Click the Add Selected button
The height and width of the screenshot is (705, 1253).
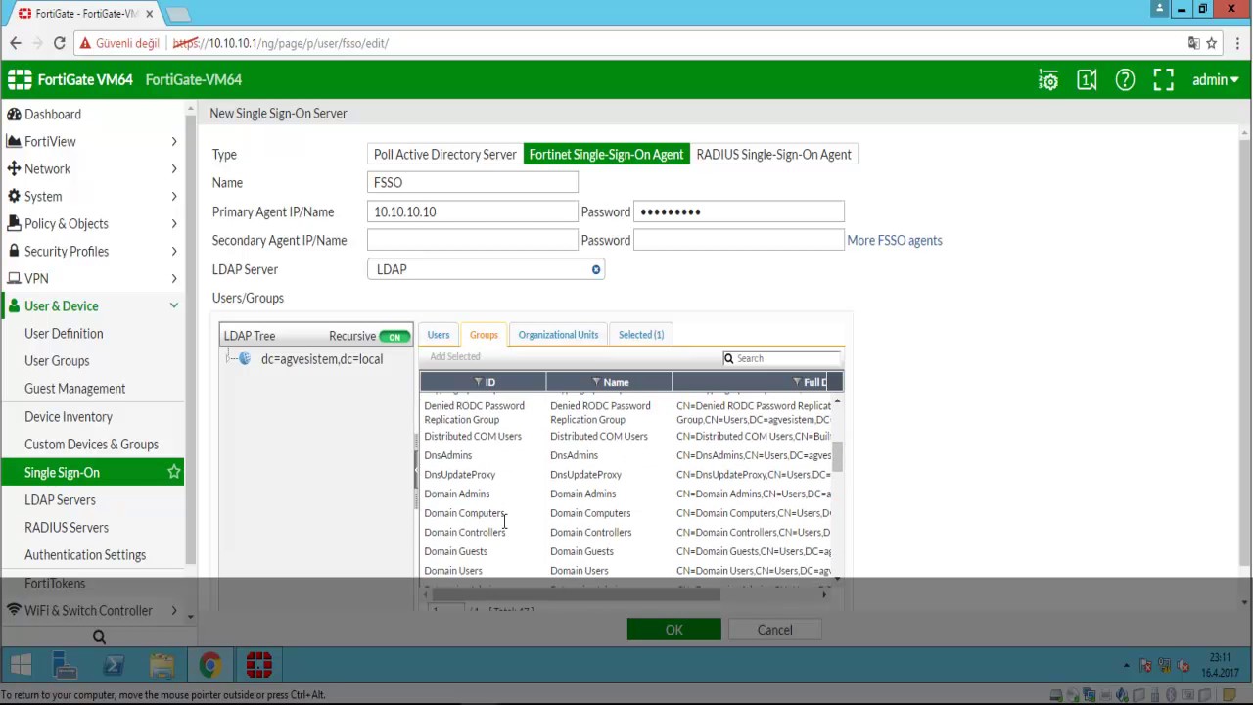tap(455, 357)
